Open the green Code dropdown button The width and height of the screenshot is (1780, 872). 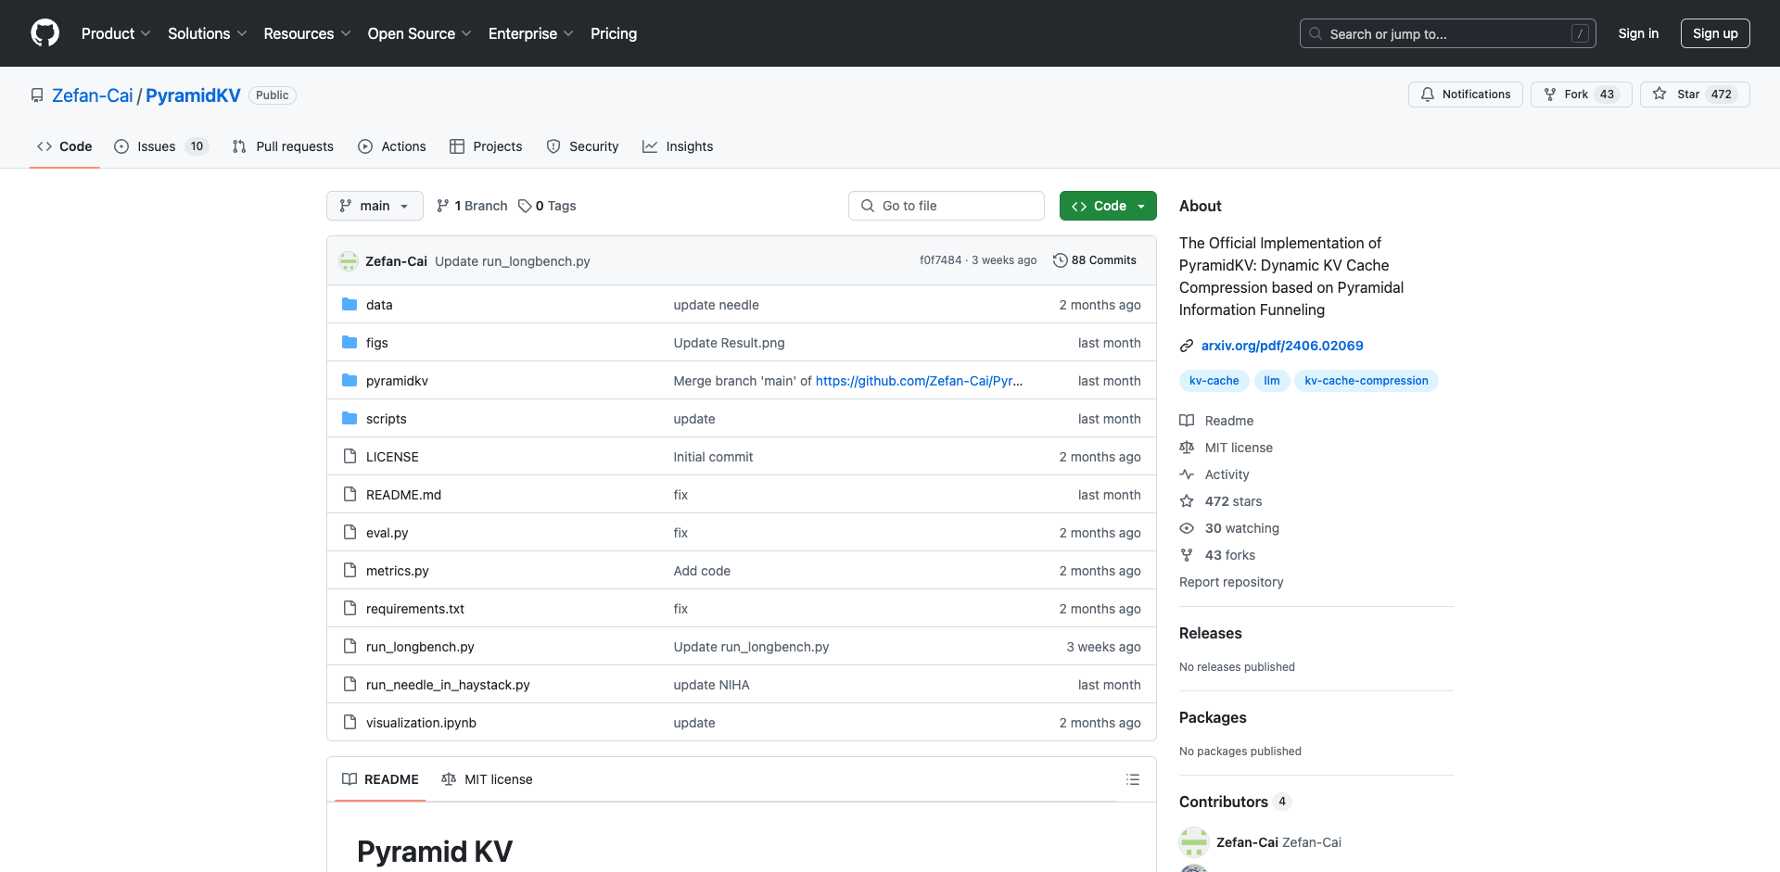[x=1108, y=206]
